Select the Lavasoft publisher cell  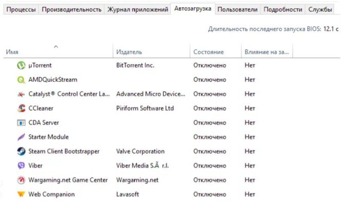coord(127,194)
